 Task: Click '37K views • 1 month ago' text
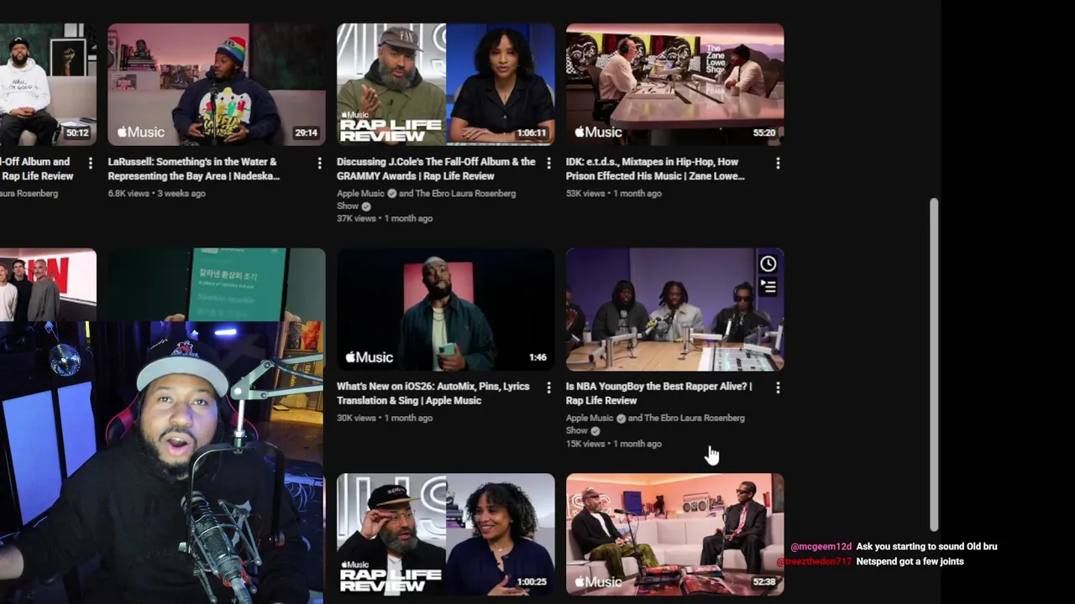tap(385, 219)
